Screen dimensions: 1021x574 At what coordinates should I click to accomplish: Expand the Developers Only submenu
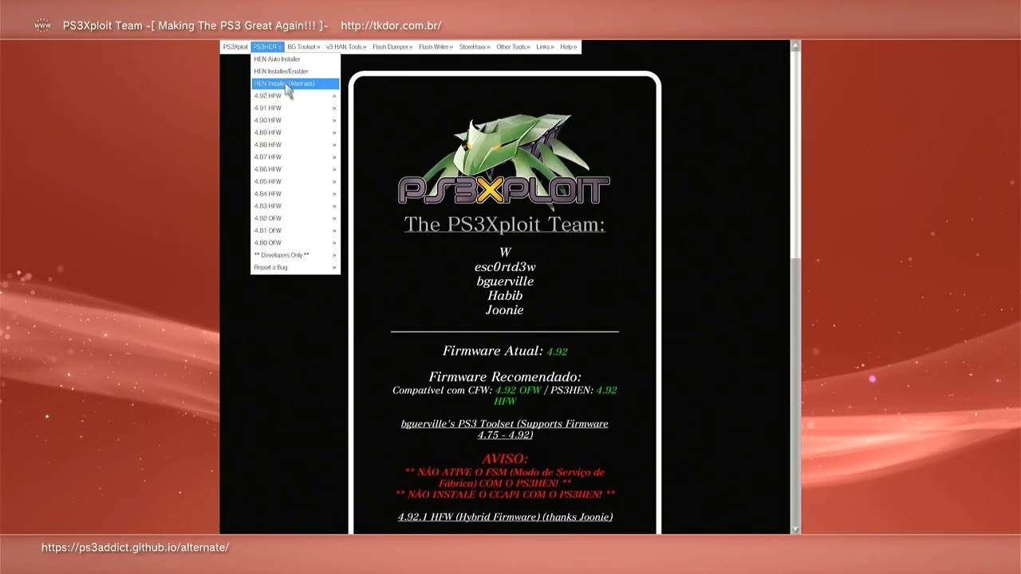tap(295, 255)
